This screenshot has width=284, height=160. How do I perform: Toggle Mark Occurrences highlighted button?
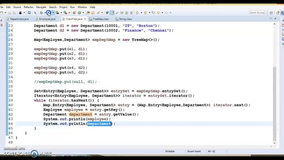point(112,13)
